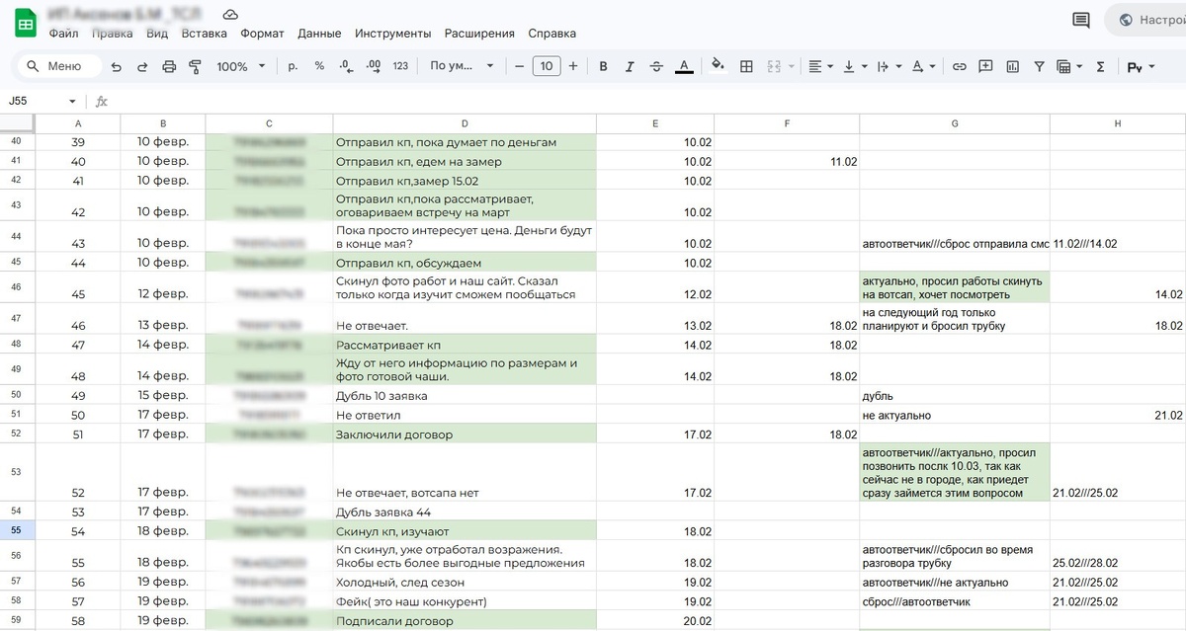Select row 55 header

click(x=18, y=530)
